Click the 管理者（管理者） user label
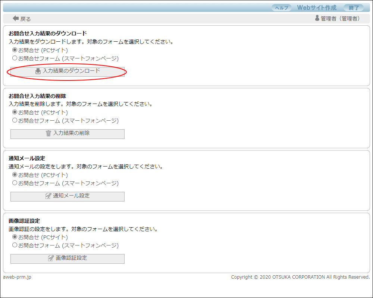 [x=340, y=19]
